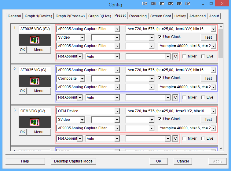Open the SVideo input dropdown in preset 1
The width and height of the screenshot is (231, 171).
71,37
